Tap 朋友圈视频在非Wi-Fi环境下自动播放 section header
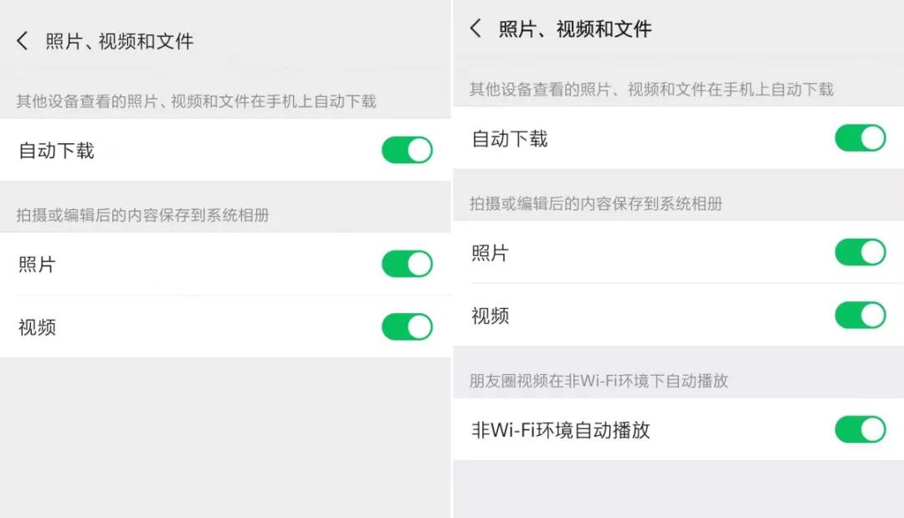 (598, 381)
